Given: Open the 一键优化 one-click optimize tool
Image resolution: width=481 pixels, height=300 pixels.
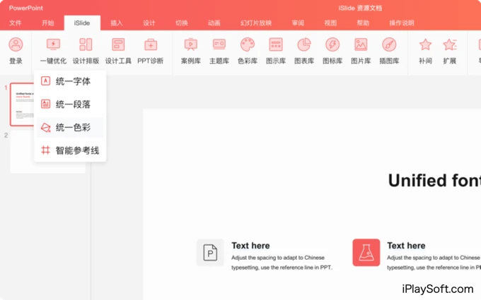Looking at the screenshot, I should tap(53, 51).
